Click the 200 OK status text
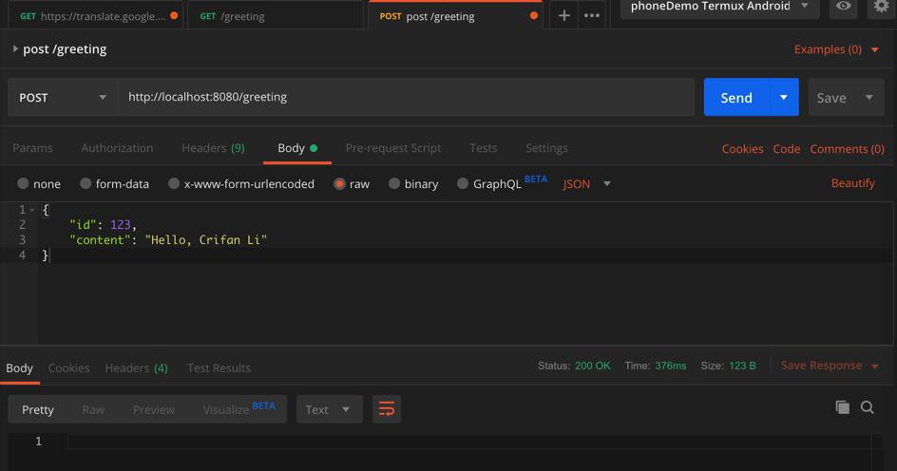The image size is (897, 471). point(592,366)
